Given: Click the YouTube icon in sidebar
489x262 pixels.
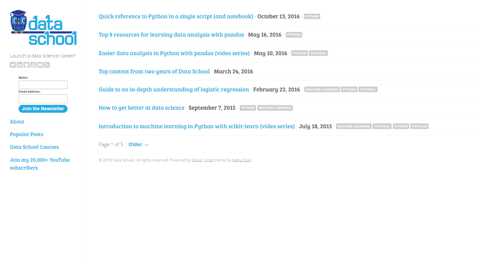Looking at the screenshot, I should (x=33, y=65).
